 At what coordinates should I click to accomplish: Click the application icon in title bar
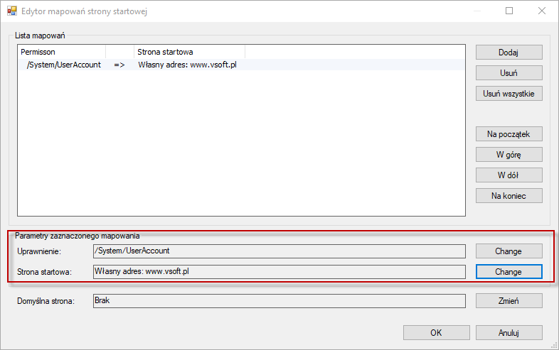click(x=12, y=11)
